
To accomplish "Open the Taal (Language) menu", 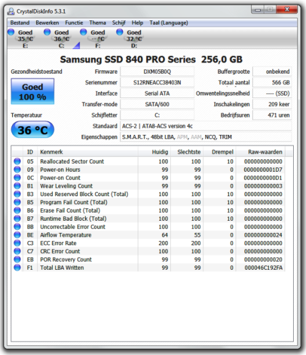I will [x=169, y=23].
